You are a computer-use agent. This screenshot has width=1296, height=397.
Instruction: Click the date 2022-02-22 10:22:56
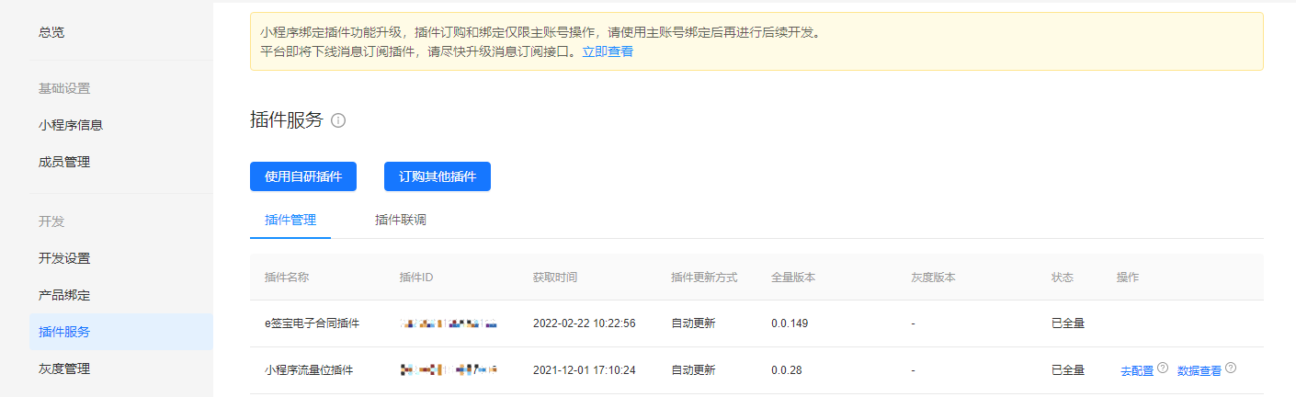click(585, 323)
